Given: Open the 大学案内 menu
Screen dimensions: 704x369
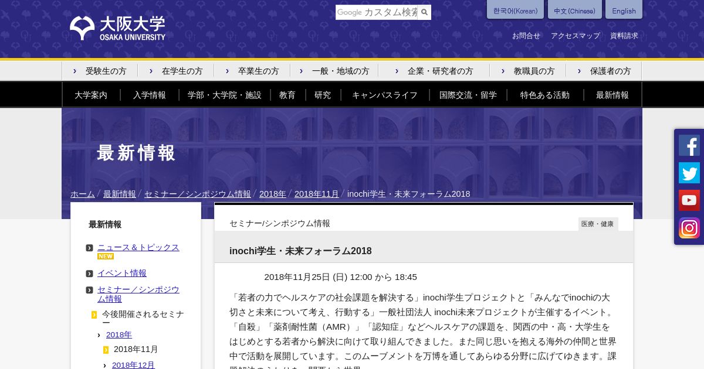Looking at the screenshot, I should click(x=91, y=95).
